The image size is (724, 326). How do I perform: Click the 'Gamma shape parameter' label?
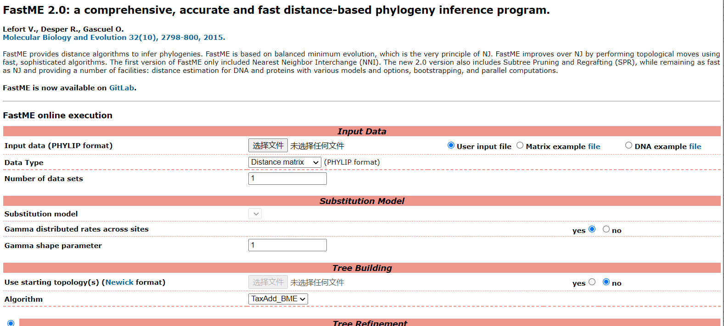click(53, 246)
